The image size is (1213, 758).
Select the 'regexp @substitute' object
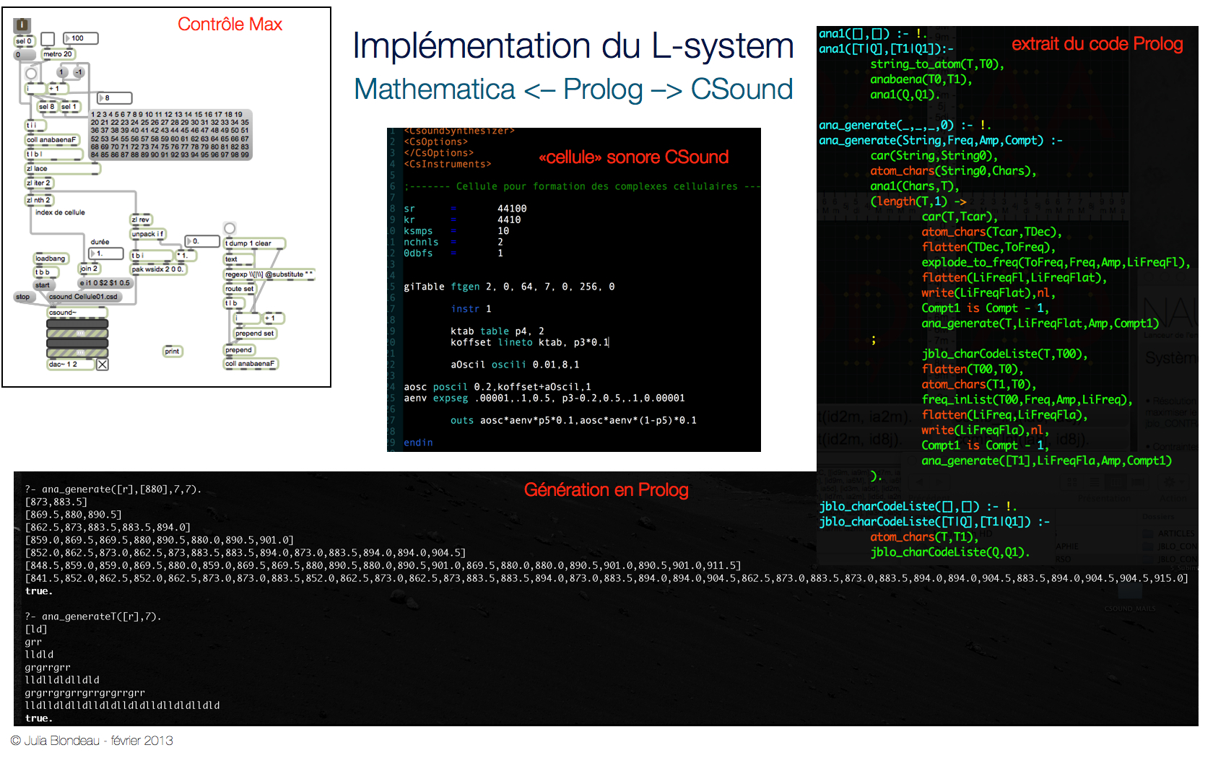tap(270, 274)
